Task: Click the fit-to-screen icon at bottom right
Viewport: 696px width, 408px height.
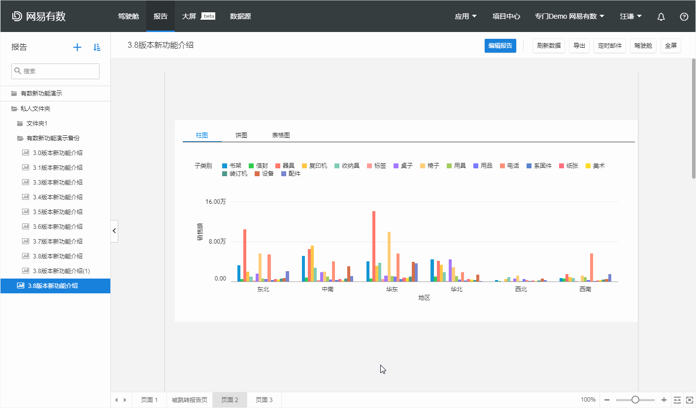Action: tap(689, 400)
